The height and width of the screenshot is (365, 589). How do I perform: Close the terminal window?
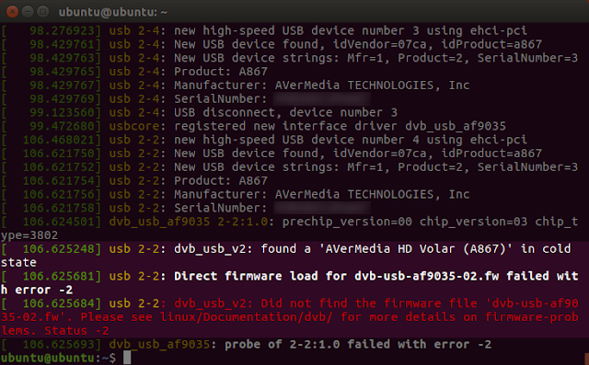click(x=12, y=12)
